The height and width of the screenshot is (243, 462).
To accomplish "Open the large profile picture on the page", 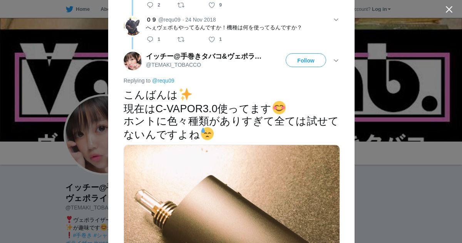I will tap(87, 135).
